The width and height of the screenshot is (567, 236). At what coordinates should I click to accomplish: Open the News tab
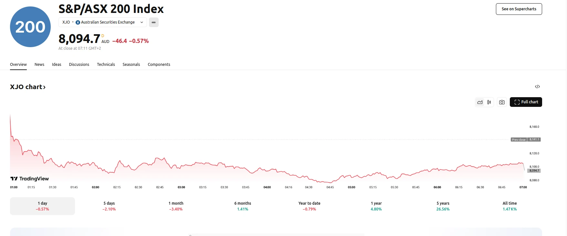[x=39, y=65]
